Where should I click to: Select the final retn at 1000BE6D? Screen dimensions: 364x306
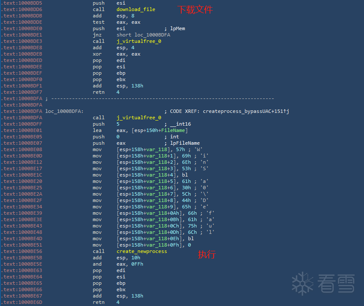(x=99, y=302)
